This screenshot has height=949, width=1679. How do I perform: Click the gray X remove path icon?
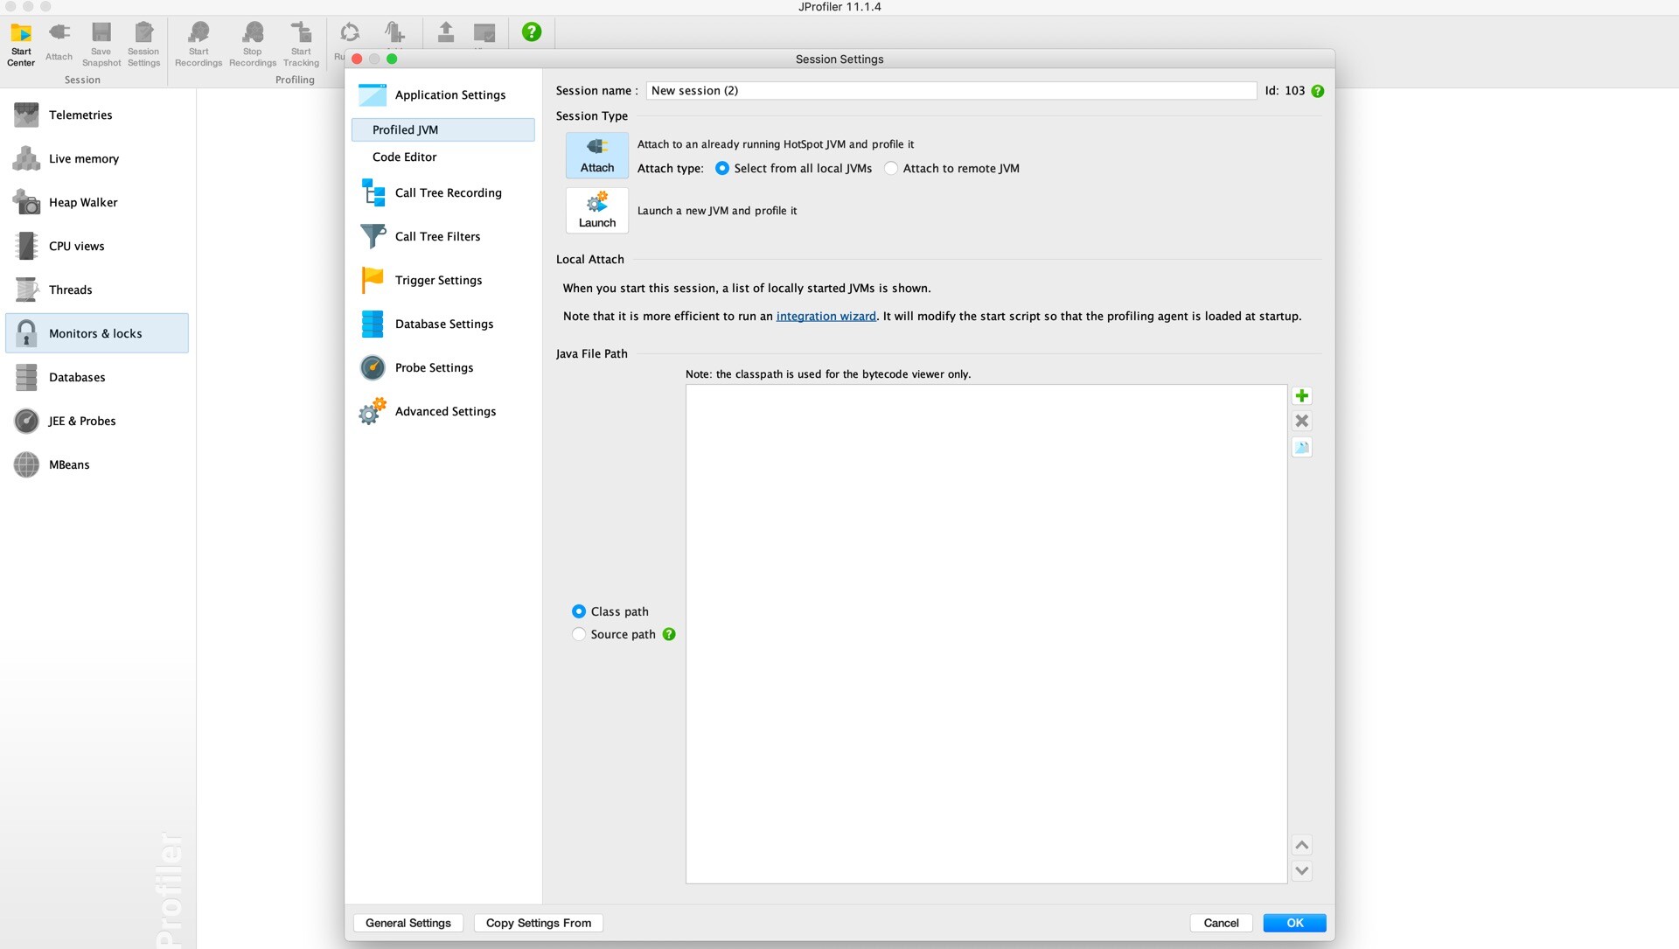(x=1302, y=421)
